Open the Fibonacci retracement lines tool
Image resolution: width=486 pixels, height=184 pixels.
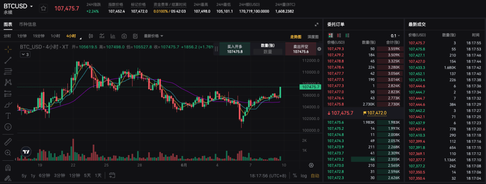(x=8, y=71)
